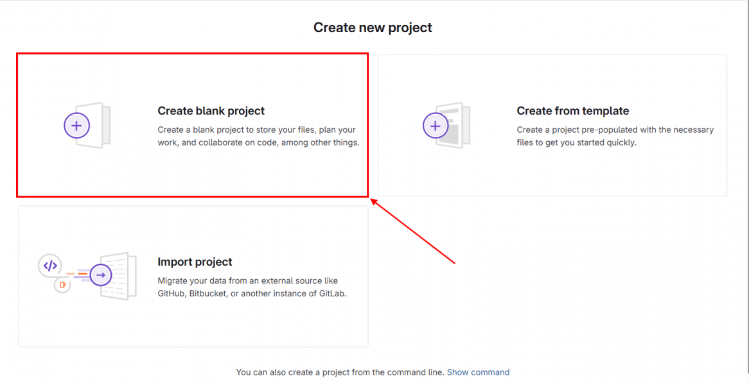749x385 pixels.
Task: Click the Create new project page title
Action: [373, 28]
